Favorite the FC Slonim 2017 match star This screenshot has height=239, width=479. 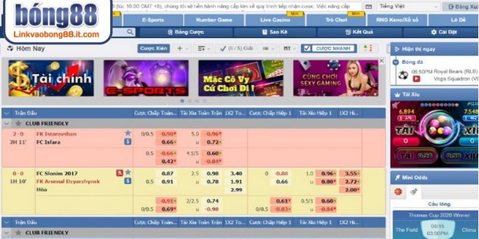(x=128, y=173)
